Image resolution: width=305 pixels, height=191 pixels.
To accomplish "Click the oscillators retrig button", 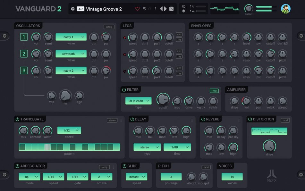I will coord(109,27).
